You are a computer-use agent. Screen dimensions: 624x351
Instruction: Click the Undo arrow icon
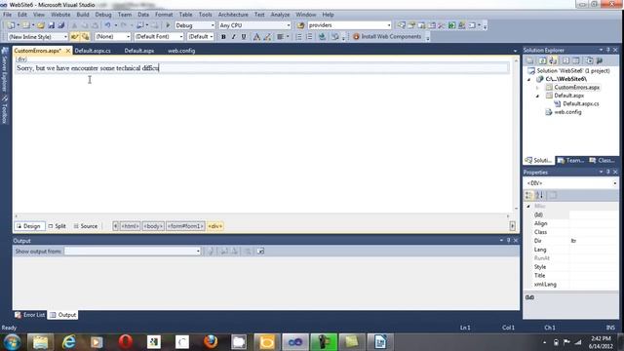coord(107,25)
